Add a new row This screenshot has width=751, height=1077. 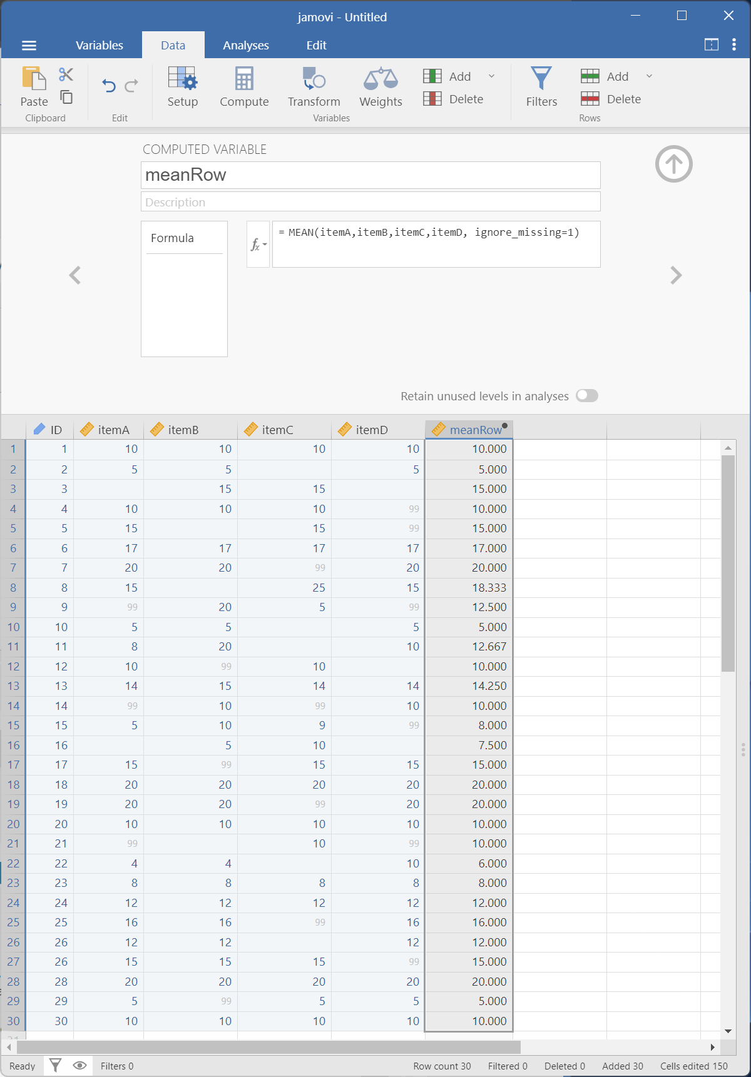tap(605, 76)
